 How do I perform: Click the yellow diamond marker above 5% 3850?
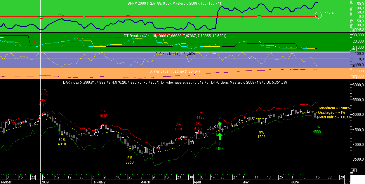130,149
